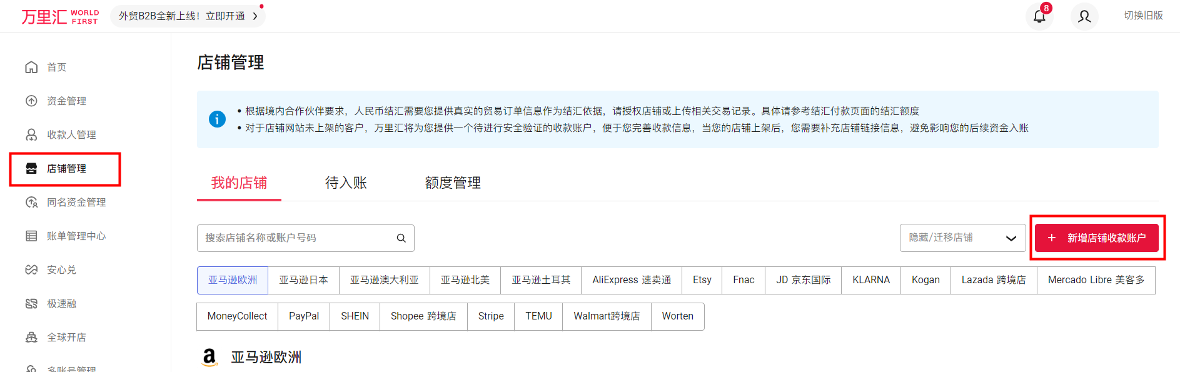Select the 收款人管理 sidebar icon
The image size is (1180, 372).
(31, 134)
